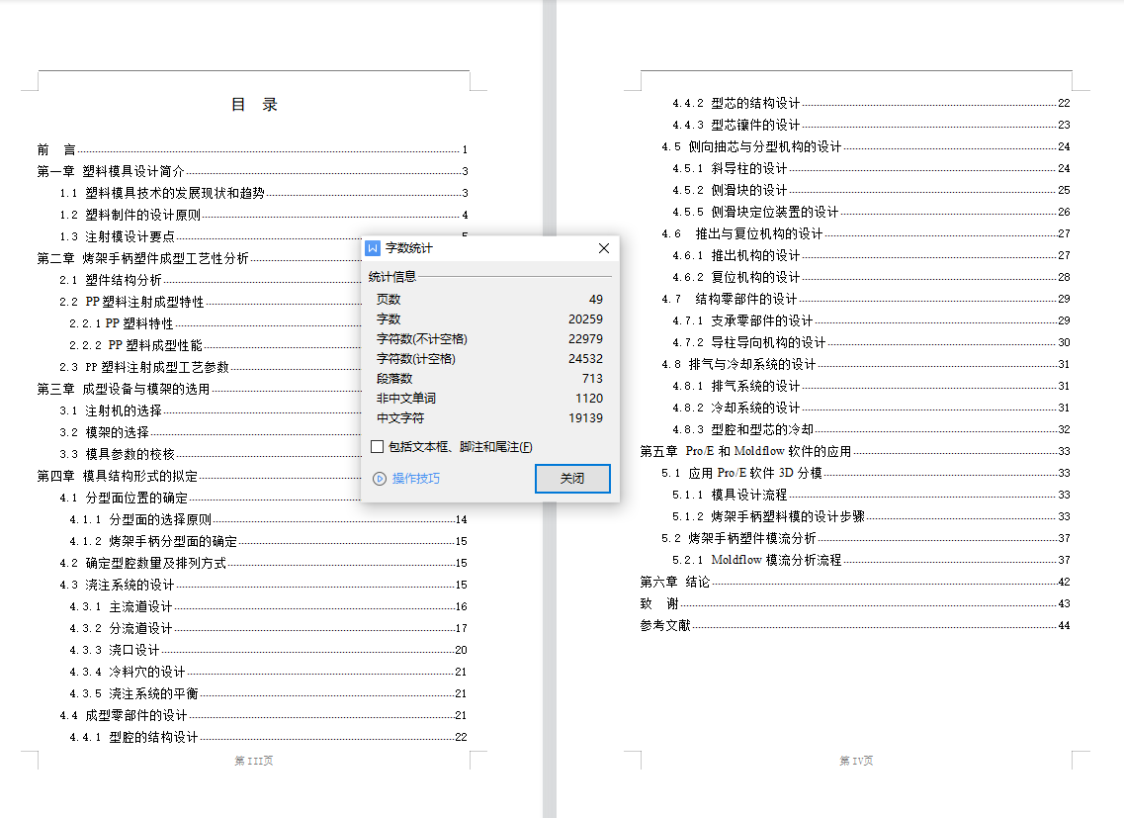The width and height of the screenshot is (1124, 818).
Task: Close the 字数统计 dialog with the X
Action: (x=604, y=248)
